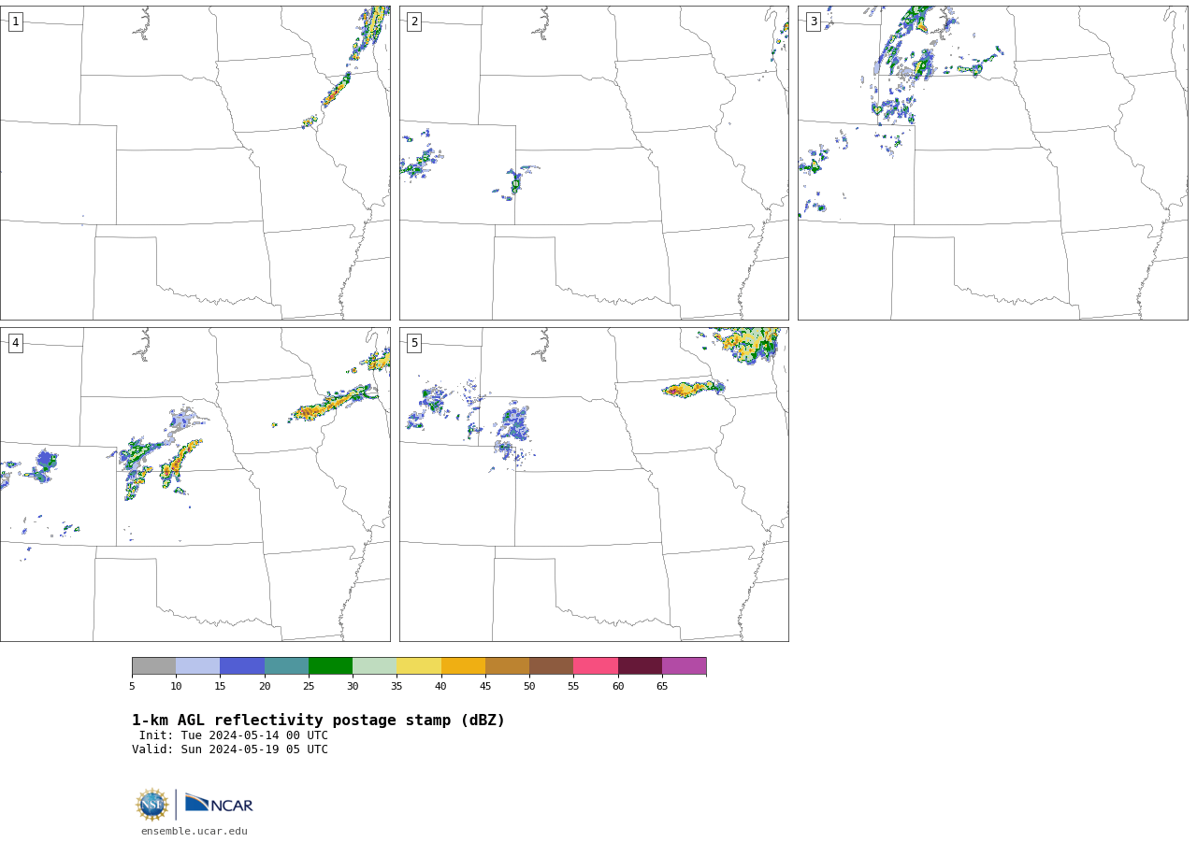Click the Valid time text line
The height and width of the screenshot is (842, 1197).
point(230,749)
